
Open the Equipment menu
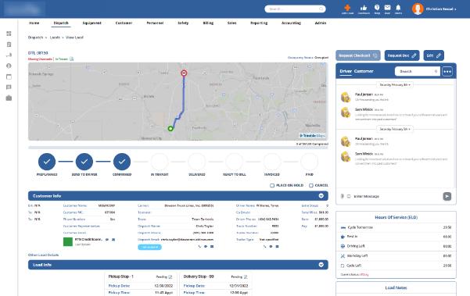coord(92,23)
